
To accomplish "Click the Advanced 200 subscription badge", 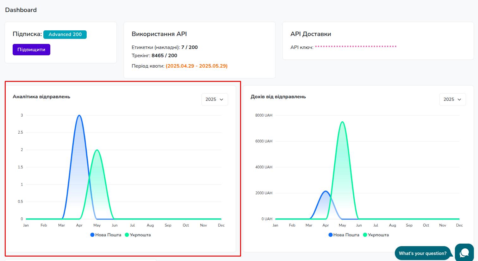I will (65, 34).
